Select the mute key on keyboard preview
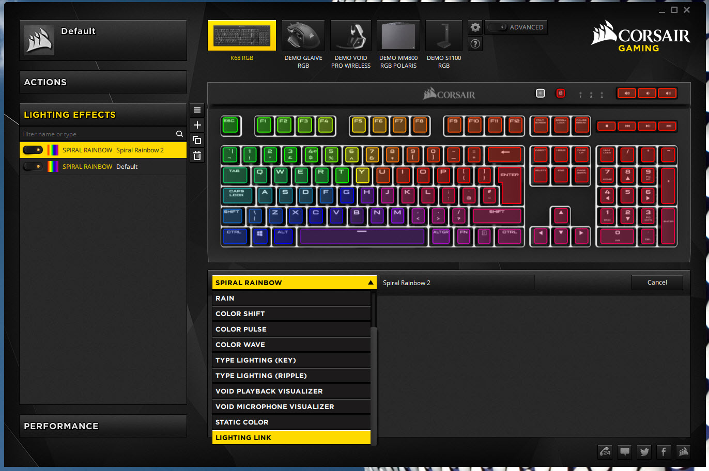Screen dimensions: 709x471 [627, 93]
